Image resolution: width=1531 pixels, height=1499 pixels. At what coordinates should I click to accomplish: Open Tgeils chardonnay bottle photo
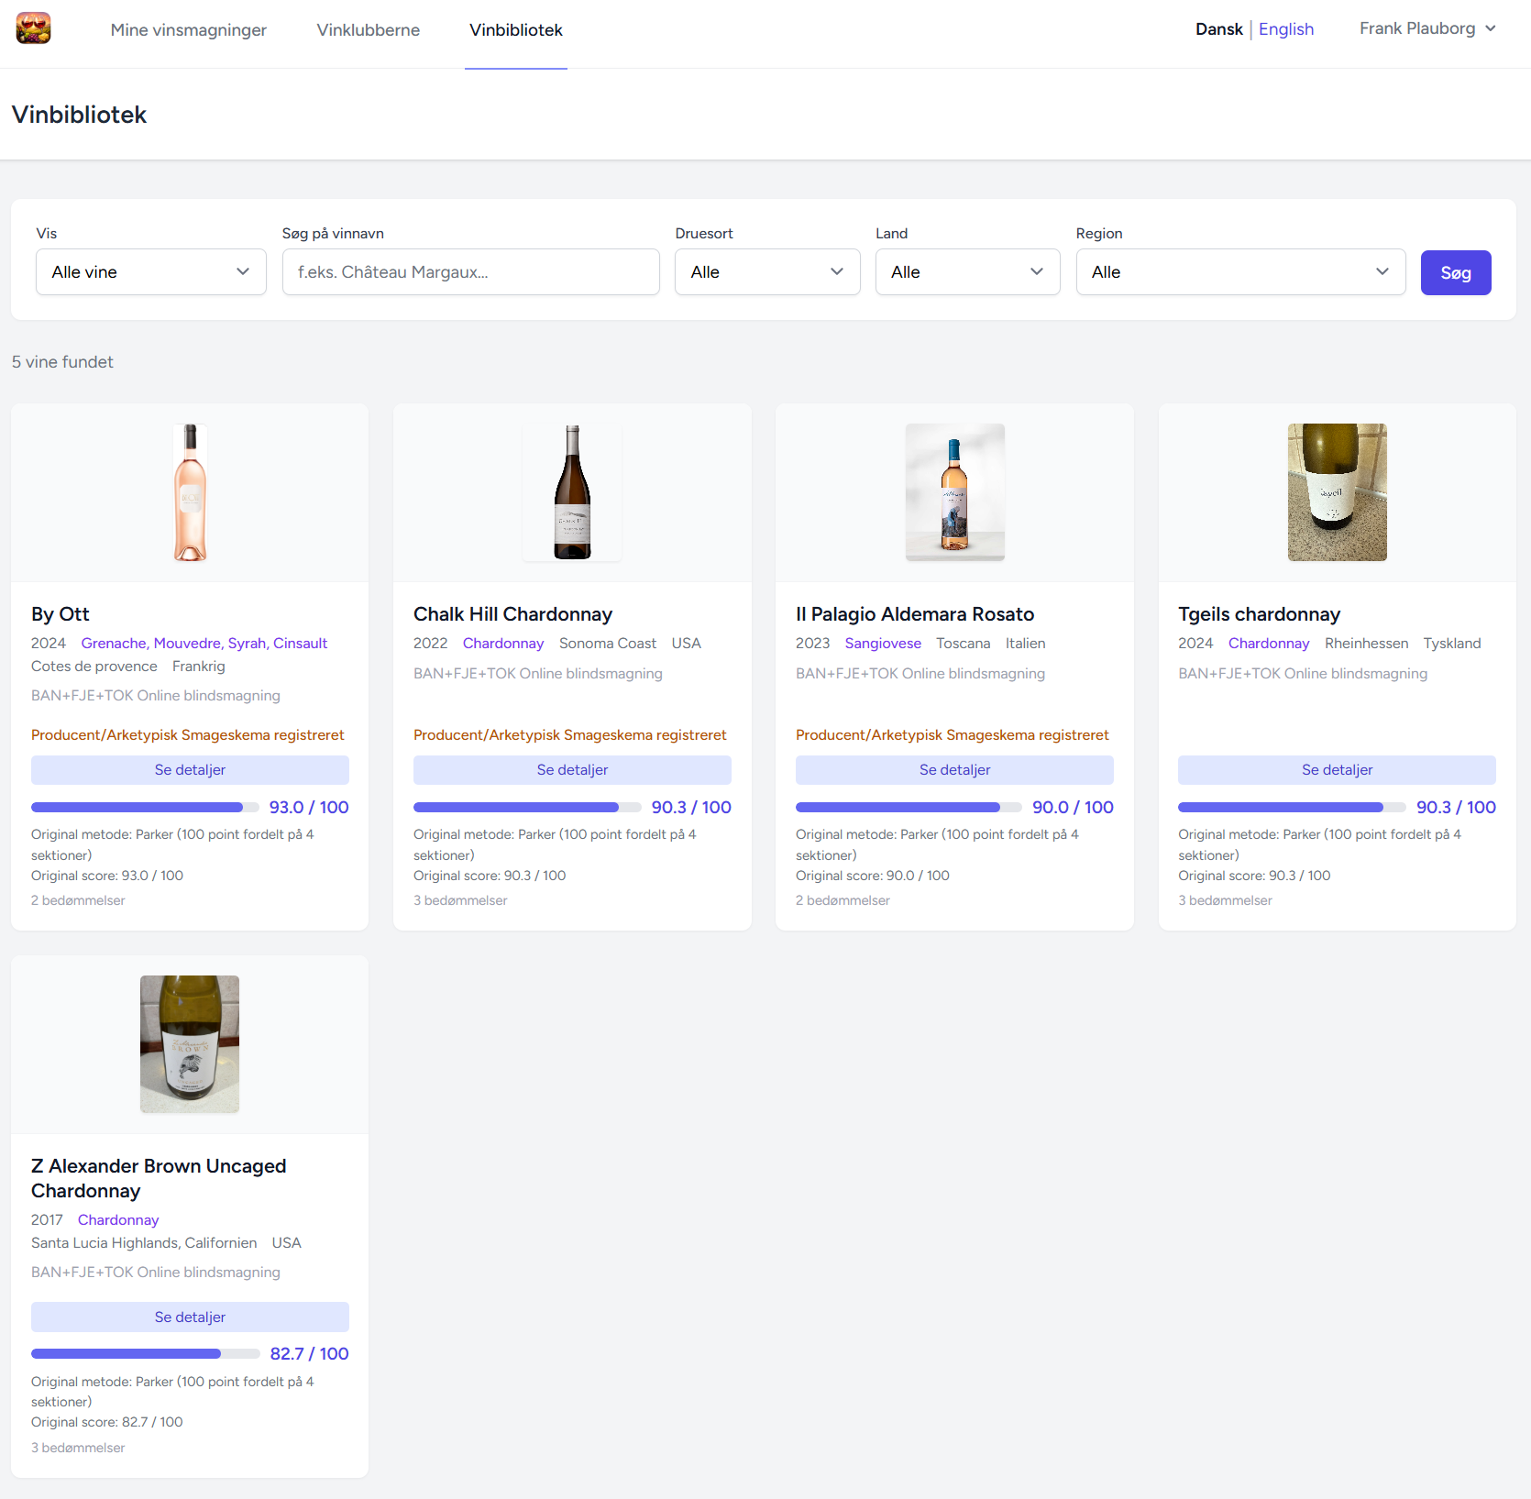(x=1337, y=492)
